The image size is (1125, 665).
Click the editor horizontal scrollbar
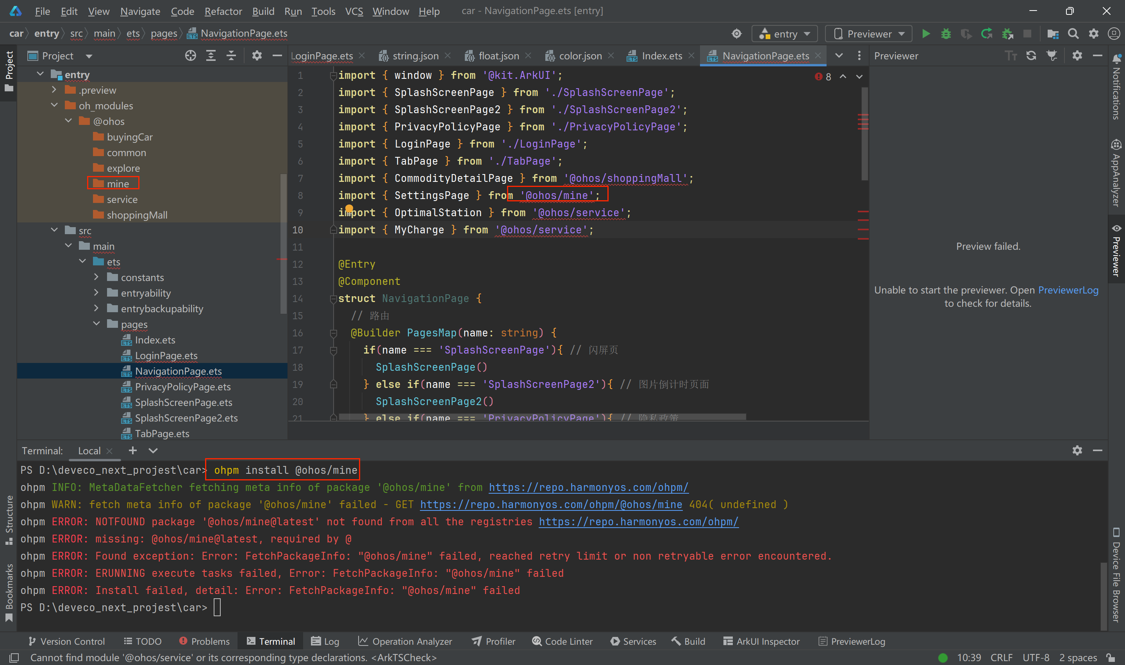point(542,417)
